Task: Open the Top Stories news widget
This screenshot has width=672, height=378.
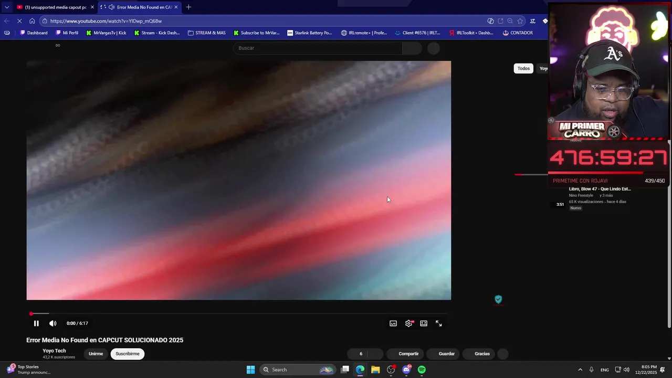Action: coord(29,370)
